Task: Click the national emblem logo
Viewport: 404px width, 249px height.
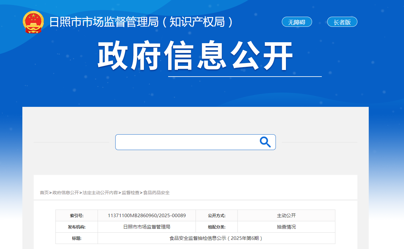Action: point(33,22)
